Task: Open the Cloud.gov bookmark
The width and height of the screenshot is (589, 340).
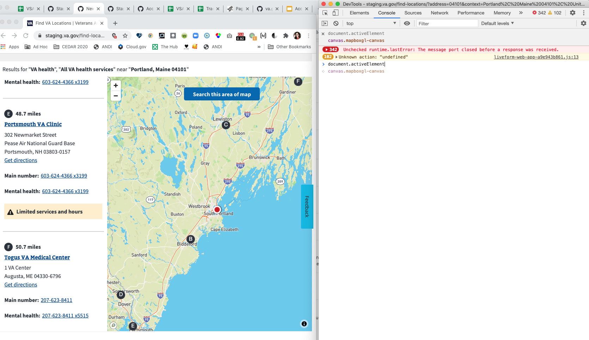Action: coord(132,47)
